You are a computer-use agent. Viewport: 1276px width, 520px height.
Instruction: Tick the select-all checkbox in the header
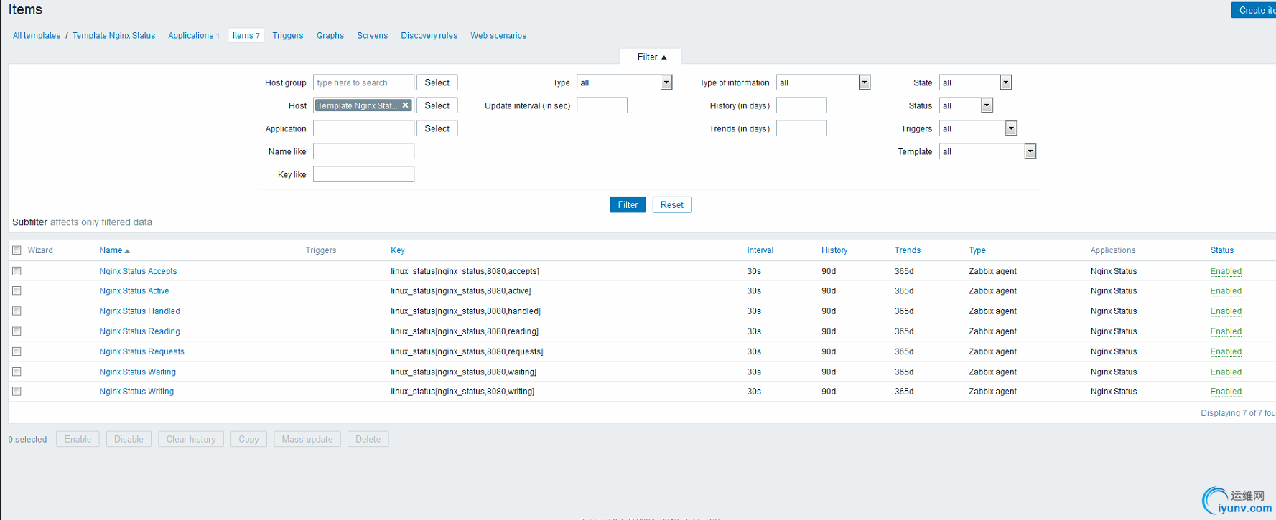17,250
